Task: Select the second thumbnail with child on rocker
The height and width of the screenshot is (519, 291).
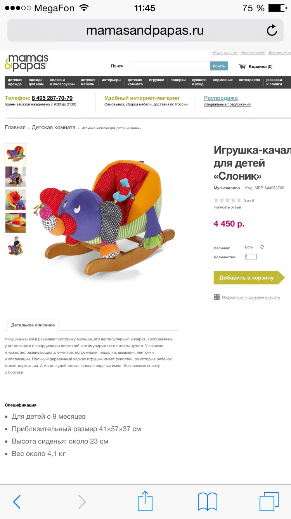Action: click(x=16, y=177)
